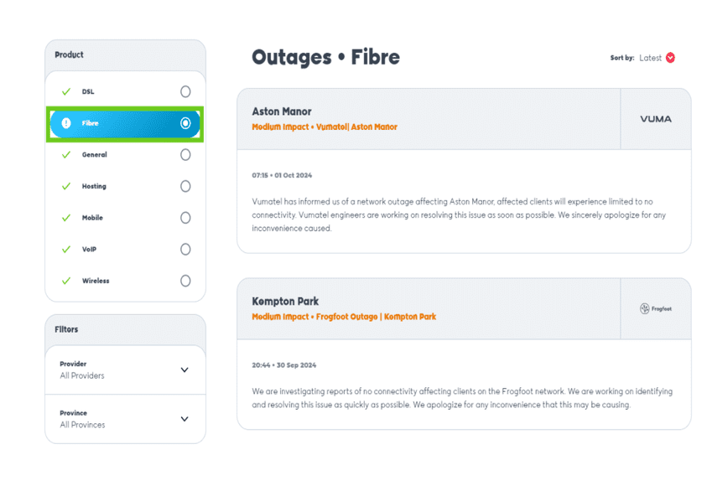Click the green checkmark next to VoIP

(x=66, y=250)
